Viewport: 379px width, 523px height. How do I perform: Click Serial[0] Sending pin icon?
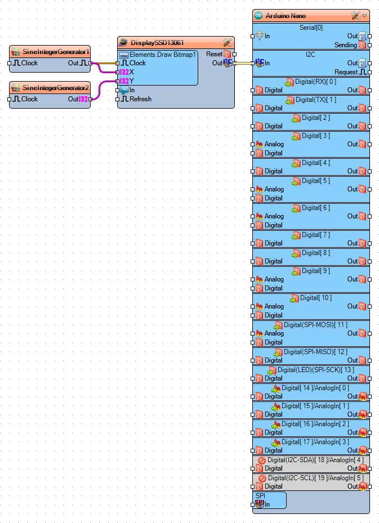point(362,45)
